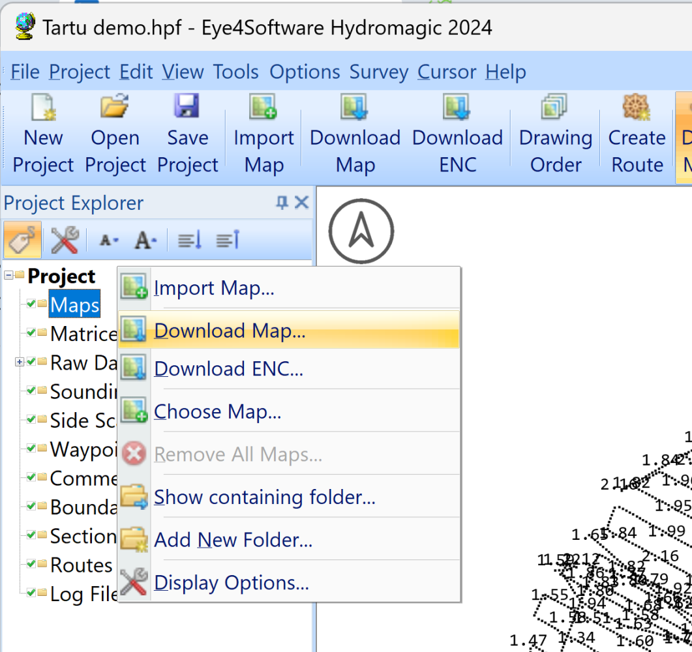692x652 pixels.
Task: Select the Soundings tree item
Action: pos(83,391)
